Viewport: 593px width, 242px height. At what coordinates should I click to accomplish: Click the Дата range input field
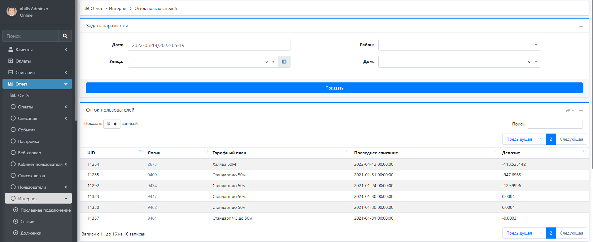209,45
